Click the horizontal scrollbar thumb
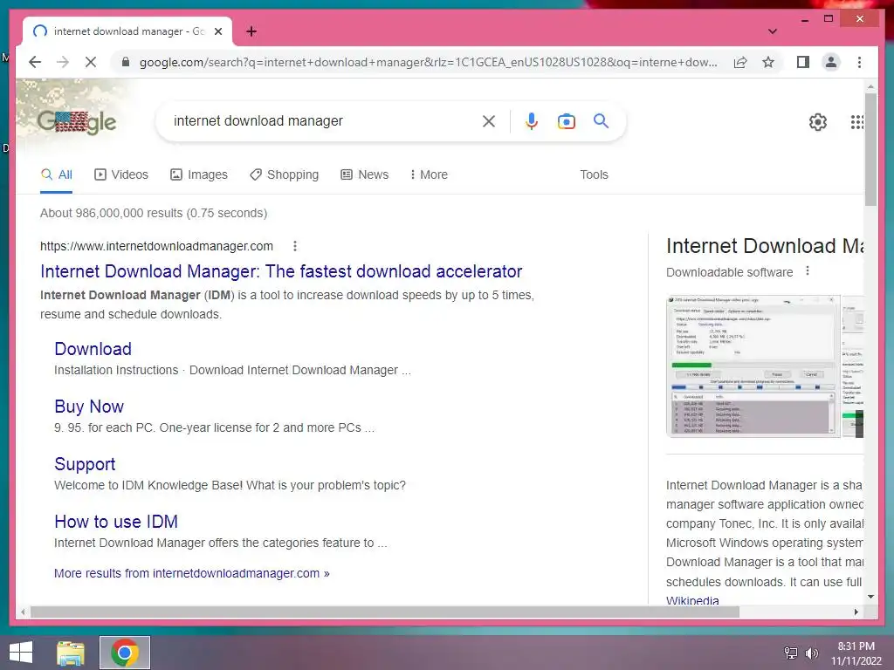The image size is (894, 670). [385, 612]
